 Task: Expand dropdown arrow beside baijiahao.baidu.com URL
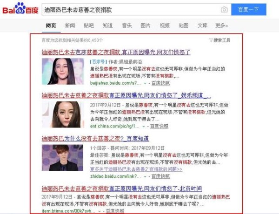click(145, 83)
